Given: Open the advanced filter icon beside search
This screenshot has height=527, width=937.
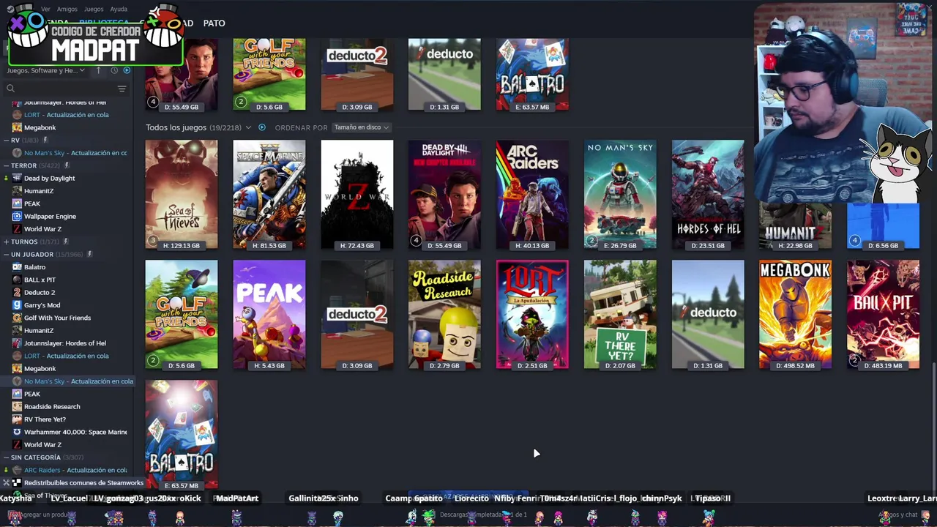Looking at the screenshot, I should click(122, 89).
